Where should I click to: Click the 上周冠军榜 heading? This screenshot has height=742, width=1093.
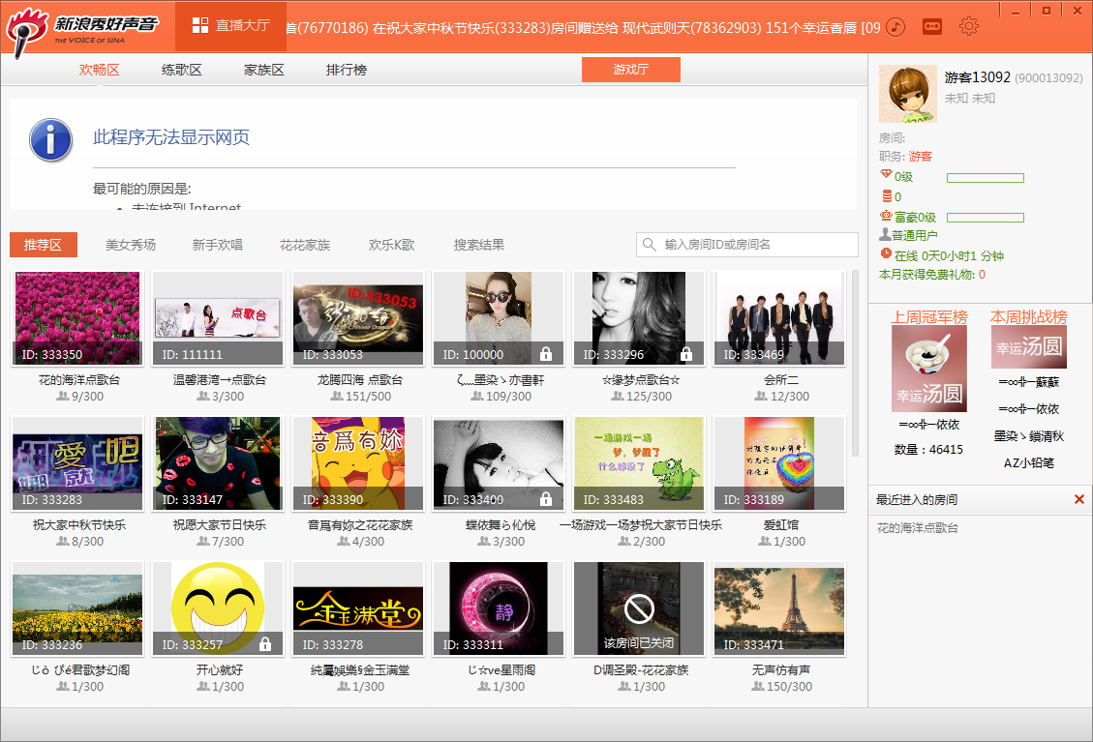(930, 317)
